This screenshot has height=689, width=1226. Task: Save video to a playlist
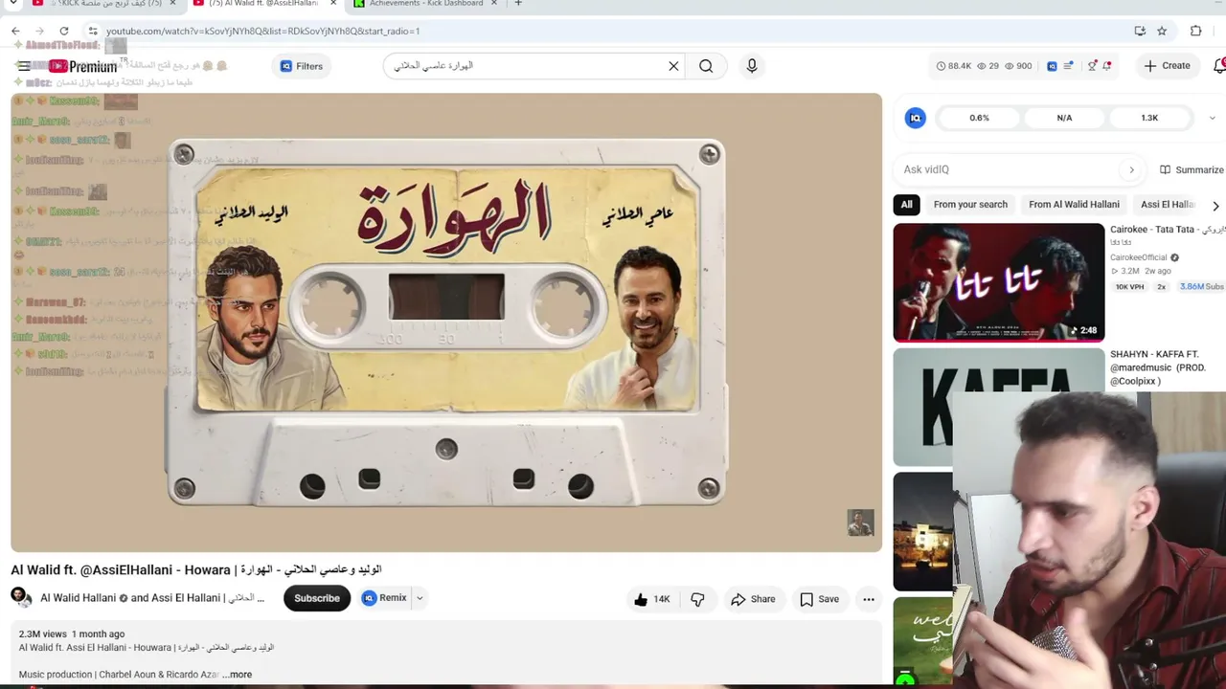tap(819, 599)
